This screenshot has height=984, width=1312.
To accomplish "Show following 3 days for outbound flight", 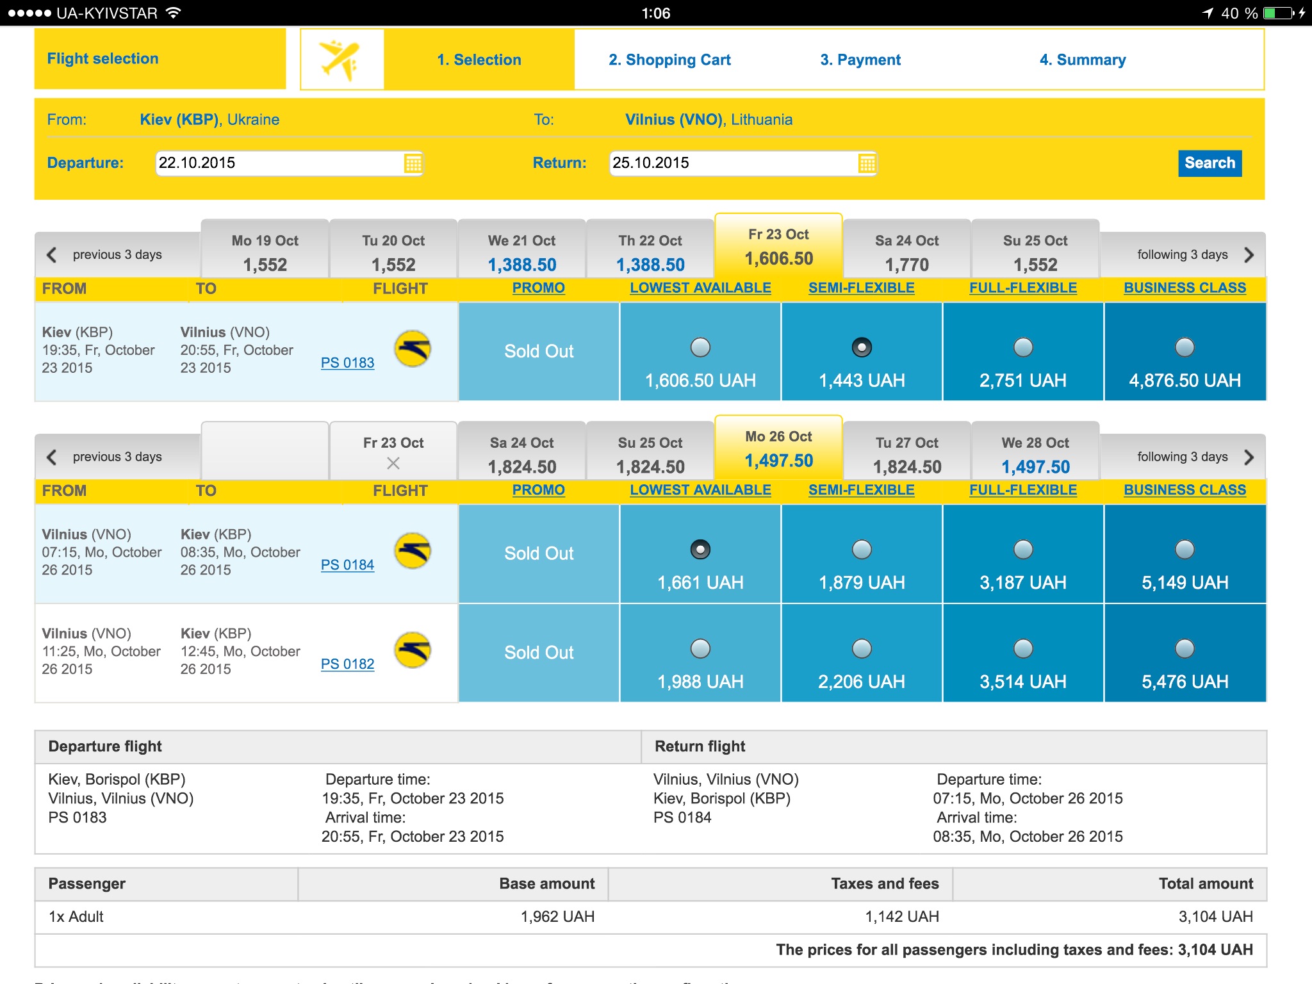I will coord(1183,255).
